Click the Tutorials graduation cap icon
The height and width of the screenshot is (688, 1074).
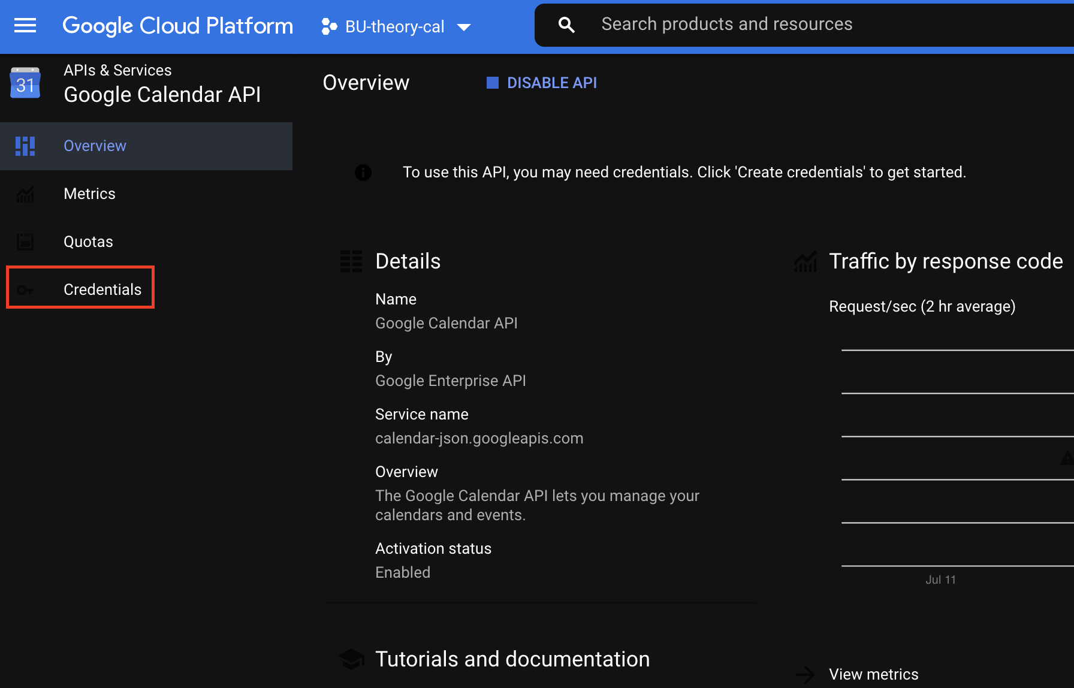click(x=351, y=659)
